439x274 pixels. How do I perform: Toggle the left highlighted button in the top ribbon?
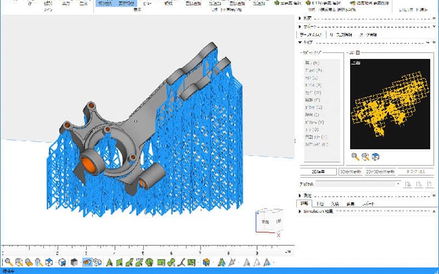tap(105, 3)
